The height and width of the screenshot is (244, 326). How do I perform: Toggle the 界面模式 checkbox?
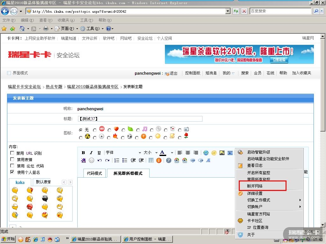[9, 73]
